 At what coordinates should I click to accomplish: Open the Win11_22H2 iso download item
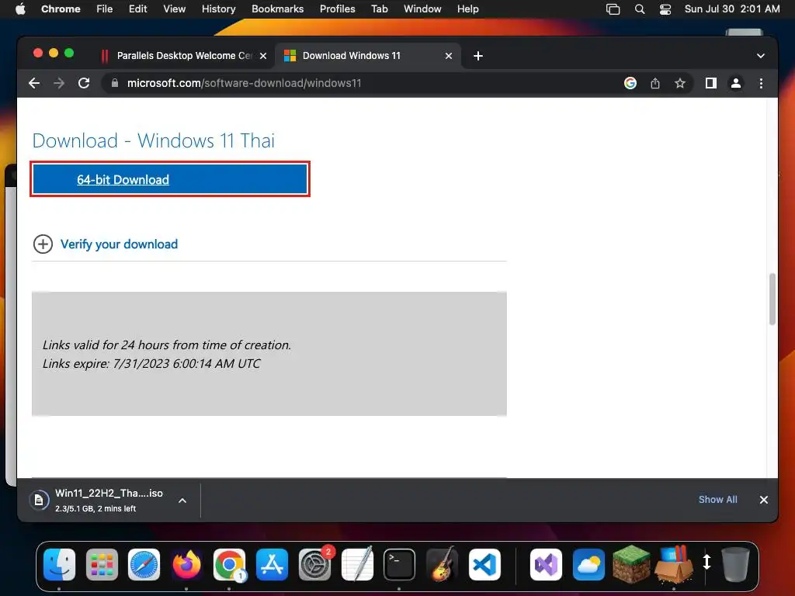point(109,500)
